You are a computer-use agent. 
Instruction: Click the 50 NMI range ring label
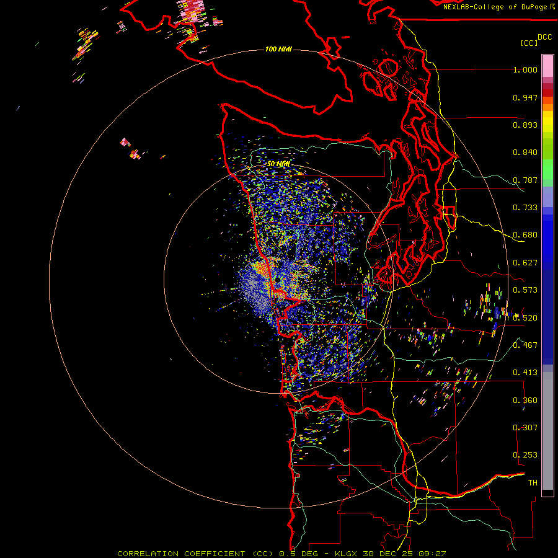[278, 164]
